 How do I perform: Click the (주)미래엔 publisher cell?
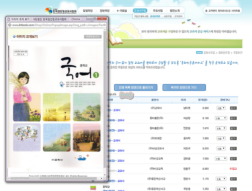[156, 138]
